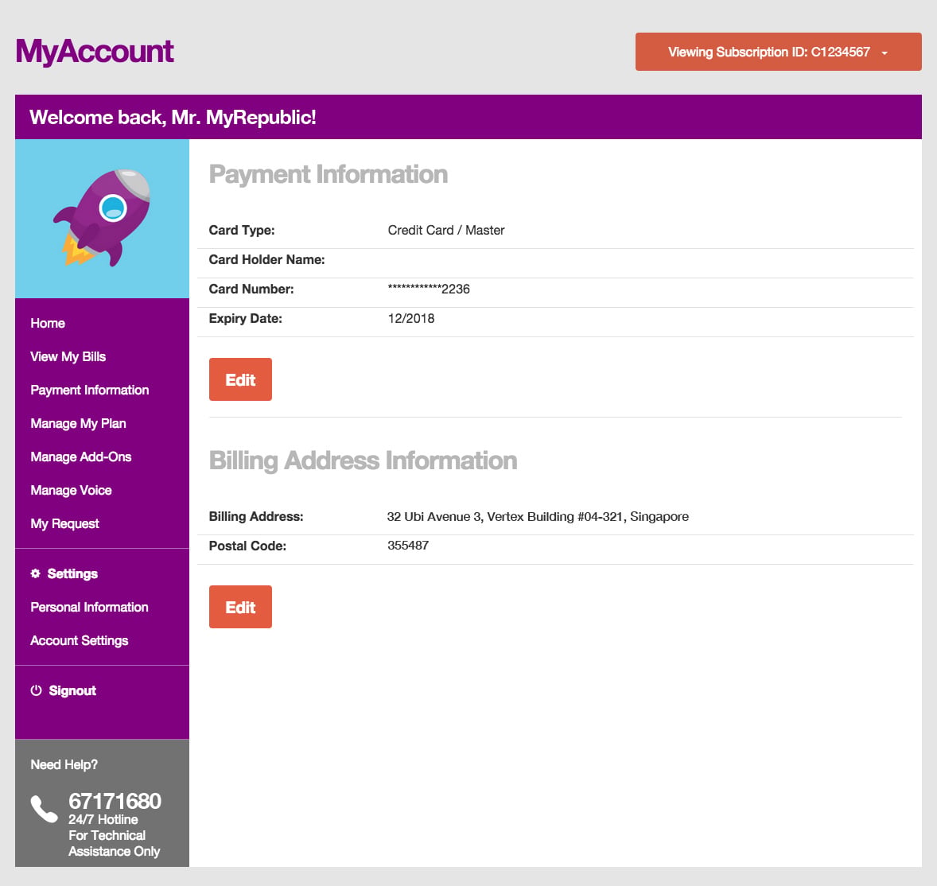Open Account Settings link
The height and width of the screenshot is (886, 937).
[80, 640]
